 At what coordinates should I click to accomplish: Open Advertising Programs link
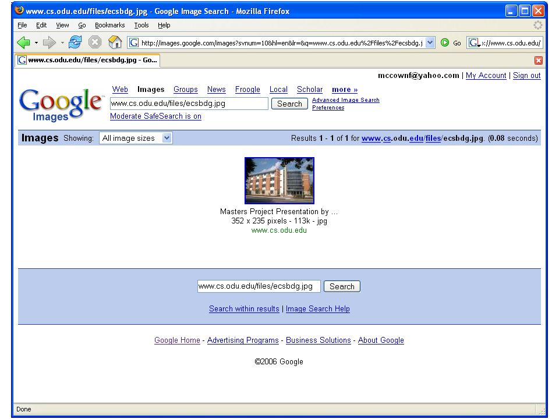coord(243,340)
